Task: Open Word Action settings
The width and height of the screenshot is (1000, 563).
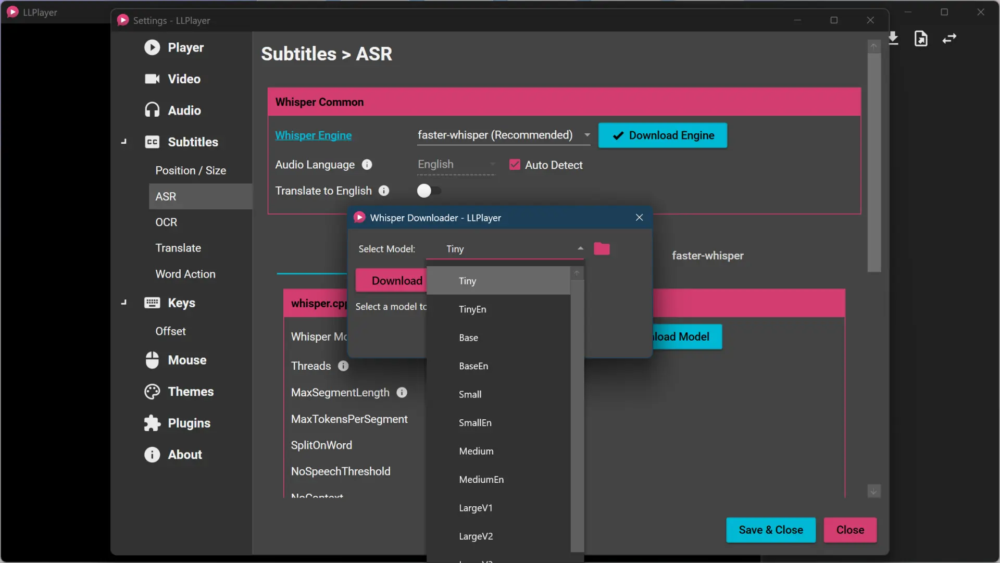Action: (x=200, y=274)
